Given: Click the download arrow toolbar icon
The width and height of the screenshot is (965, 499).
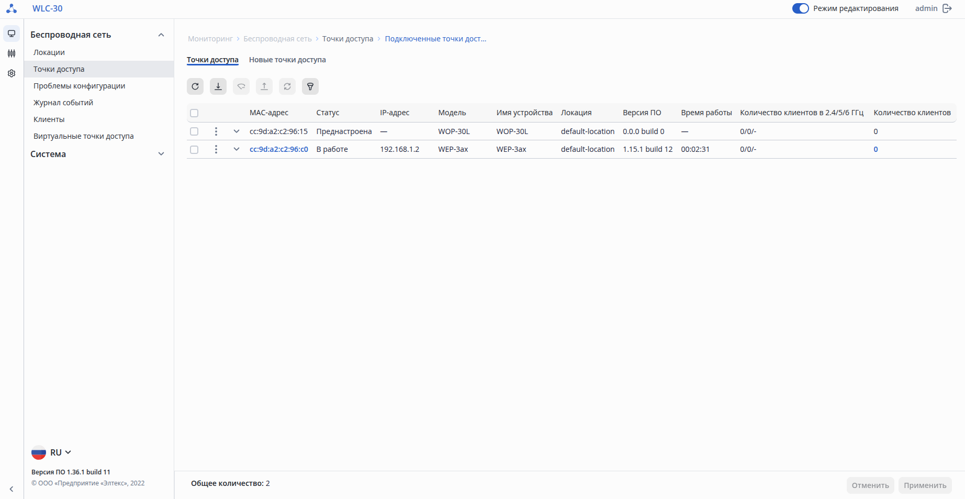Looking at the screenshot, I should pyautogui.click(x=218, y=86).
